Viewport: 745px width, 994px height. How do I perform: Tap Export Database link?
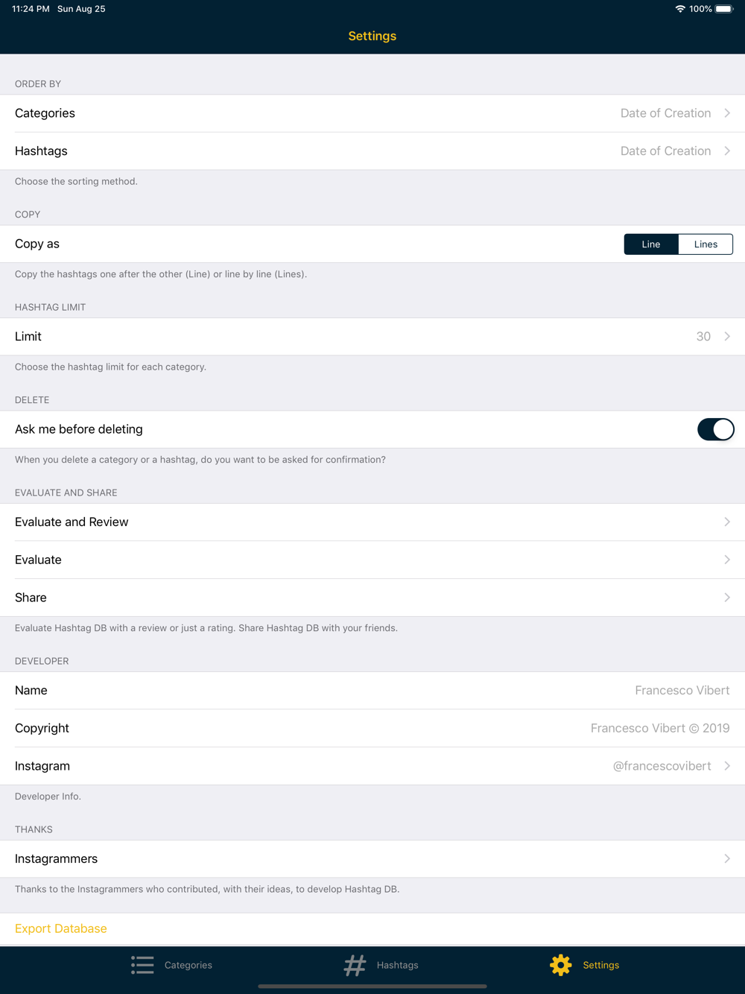coord(61,928)
